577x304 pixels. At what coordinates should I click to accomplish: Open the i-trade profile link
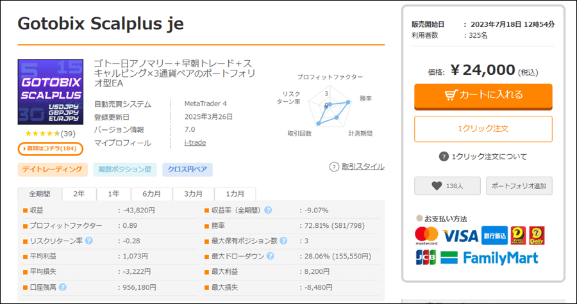pyautogui.click(x=195, y=143)
